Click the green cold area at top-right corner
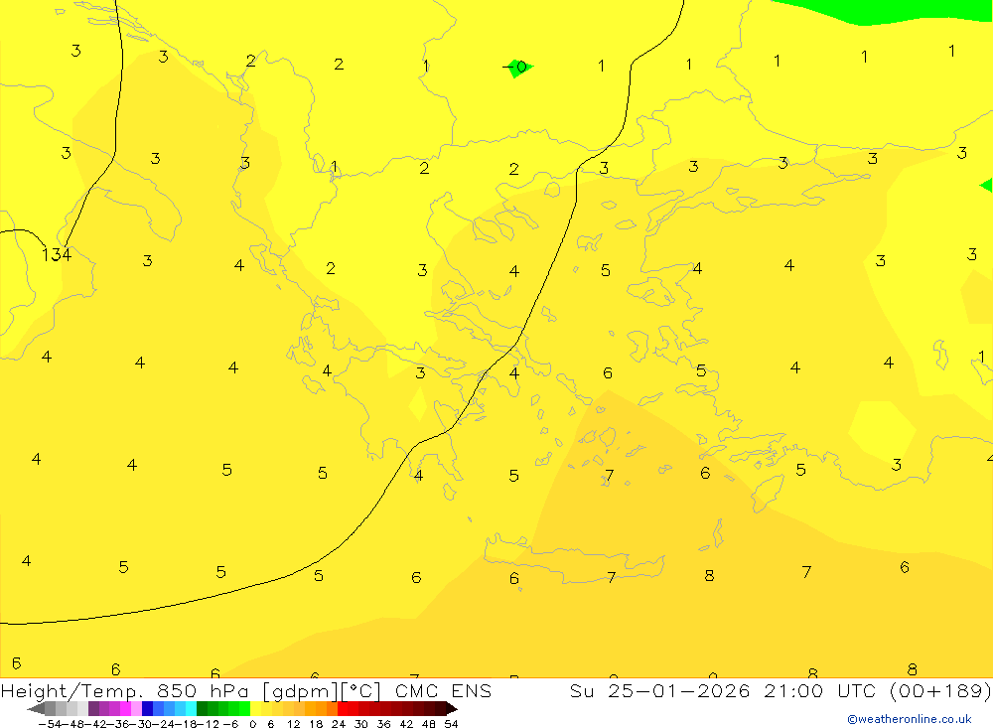This screenshot has height=728, width=993. (894, 10)
